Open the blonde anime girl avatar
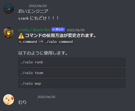135x111 pixels. (9, 100)
